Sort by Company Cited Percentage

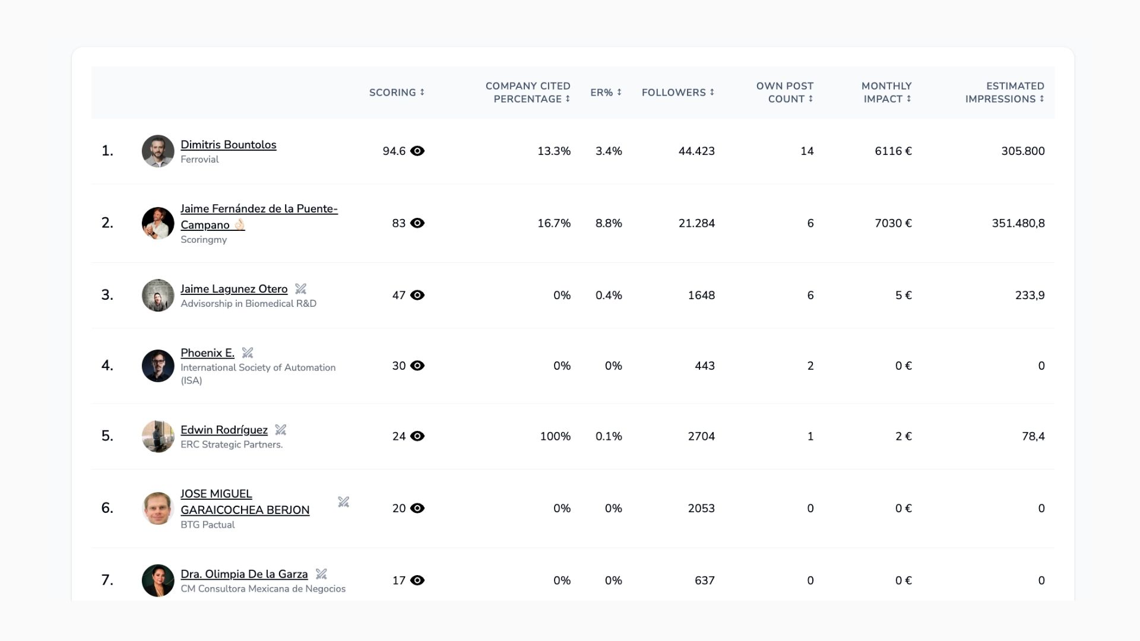(528, 93)
